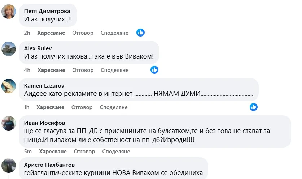The width and height of the screenshot is (302, 179).
Task: Share Петя Димитрова's comment via Споделяне
Action: click(x=114, y=33)
